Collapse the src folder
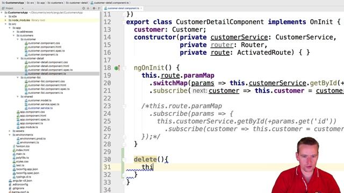Screen dimensions: 344x193 (x=6, y=24)
